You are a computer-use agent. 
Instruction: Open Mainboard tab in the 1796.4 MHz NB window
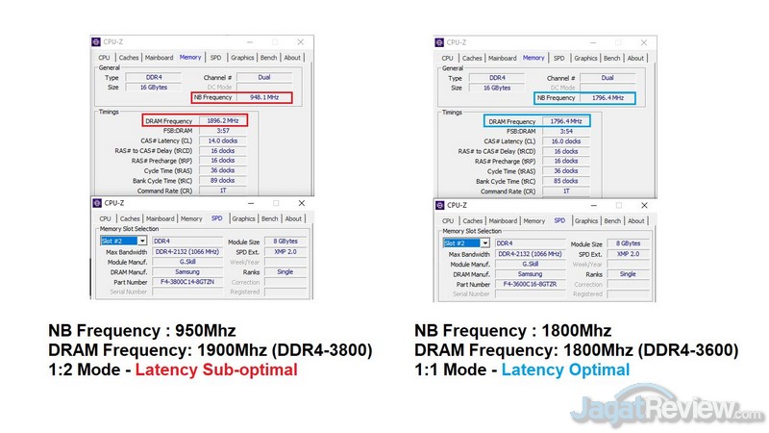click(502, 58)
